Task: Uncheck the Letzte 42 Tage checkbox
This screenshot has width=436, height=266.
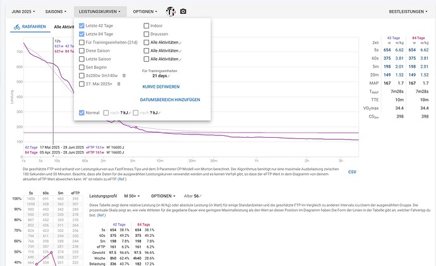Action: coord(82,26)
